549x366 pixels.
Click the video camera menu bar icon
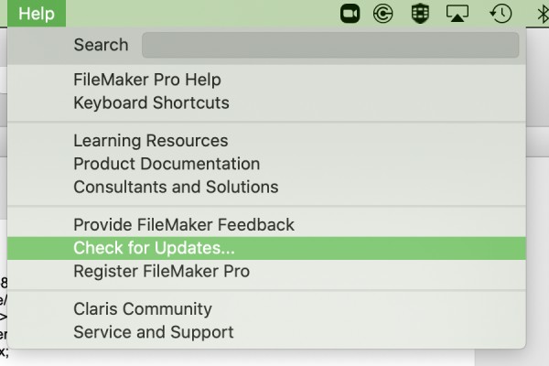(x=350, y=14)
